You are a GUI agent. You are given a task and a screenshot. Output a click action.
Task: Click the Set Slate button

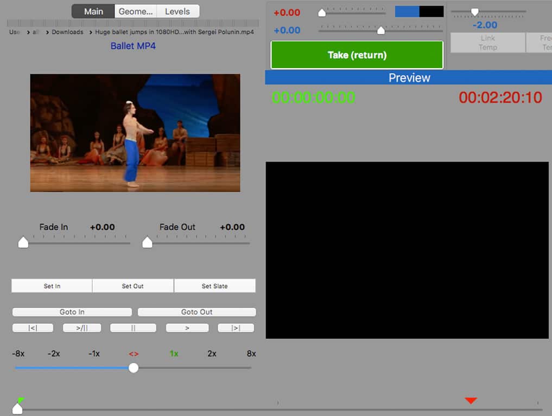tap(214, 286)
